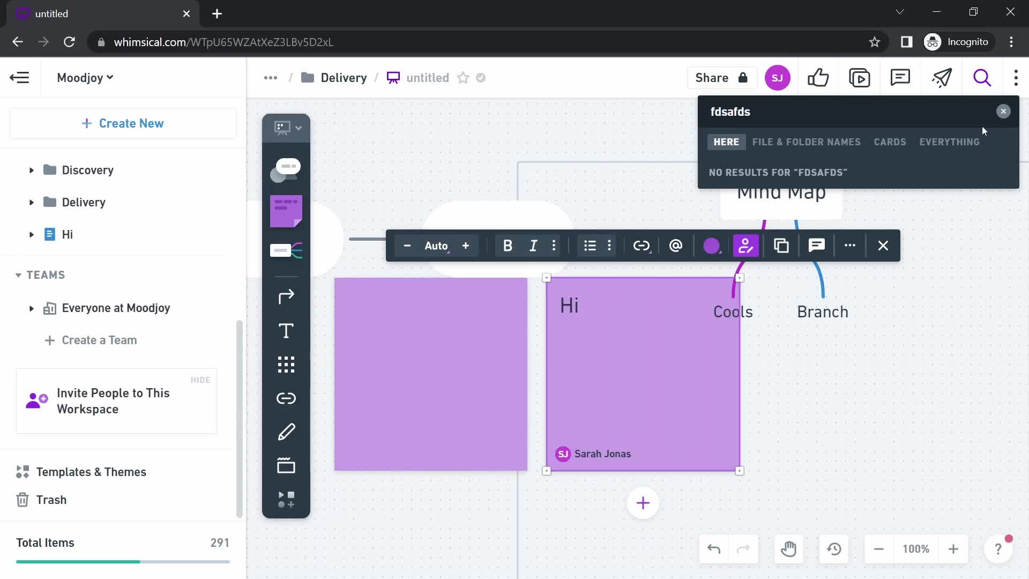The height and width of the screenshot is (579, 1029).
Task: Add a comment from format bar
Action: click(816, 246)
